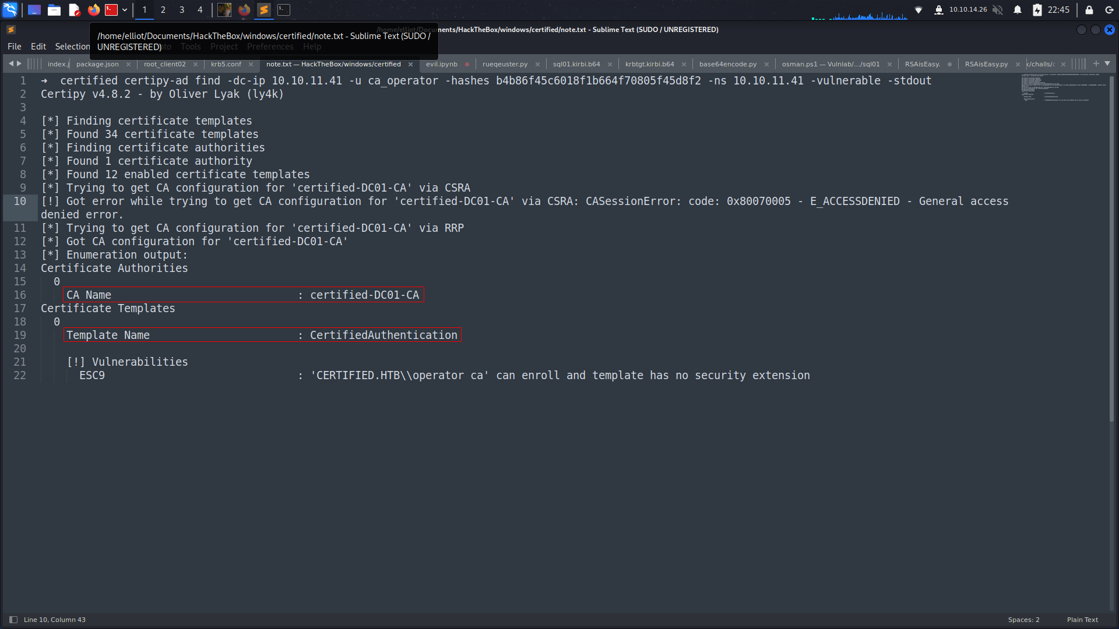Lock the screen with padlock icon
The image size is (1119, 629).
click(1089, 10)
